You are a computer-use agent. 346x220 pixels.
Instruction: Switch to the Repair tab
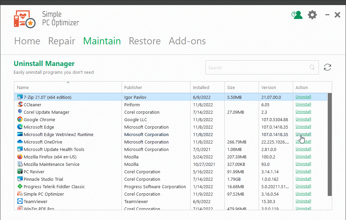point(62,41)
